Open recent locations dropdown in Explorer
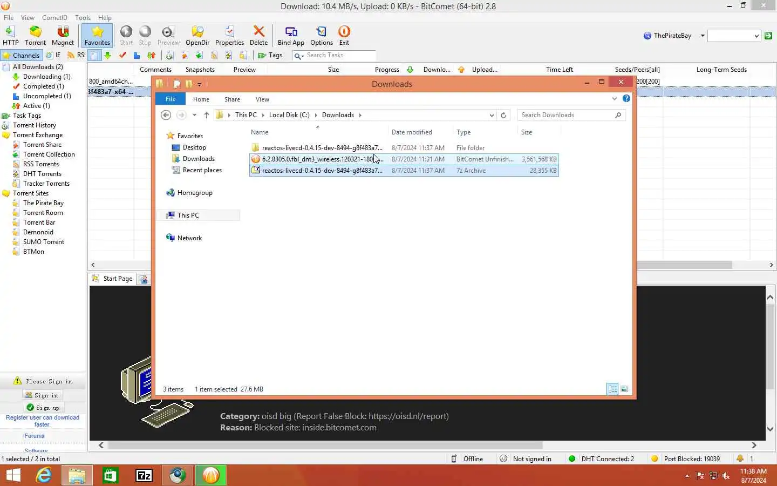Image resolution: width=777 pixels, height=486 pixels. [194, 115]
